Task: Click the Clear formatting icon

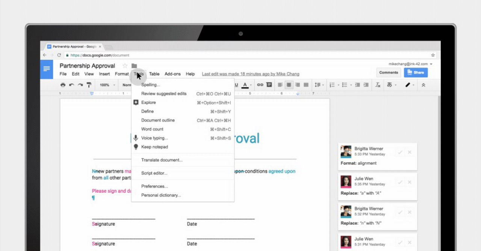Action: (378, 85)
